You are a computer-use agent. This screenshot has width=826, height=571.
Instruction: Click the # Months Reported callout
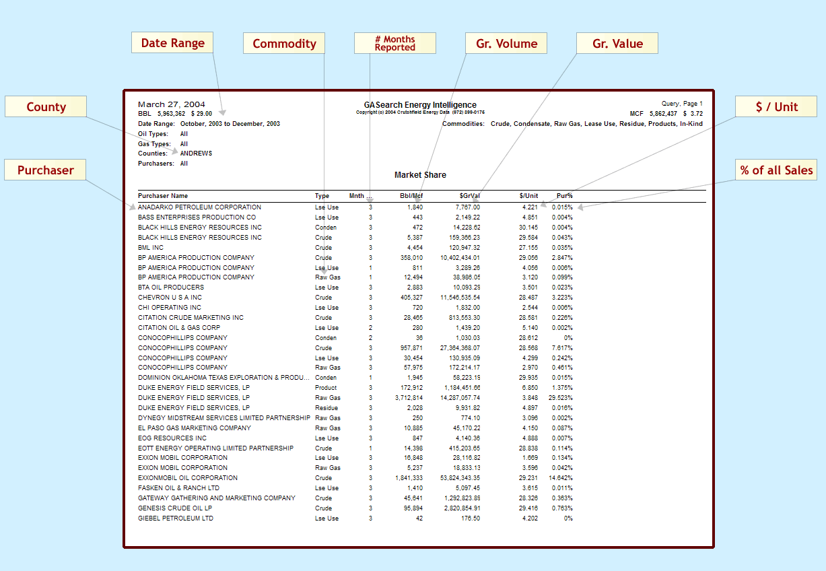tap(394, 44)
